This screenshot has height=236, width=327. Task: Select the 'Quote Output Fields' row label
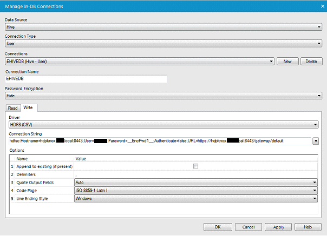[35, 183]
